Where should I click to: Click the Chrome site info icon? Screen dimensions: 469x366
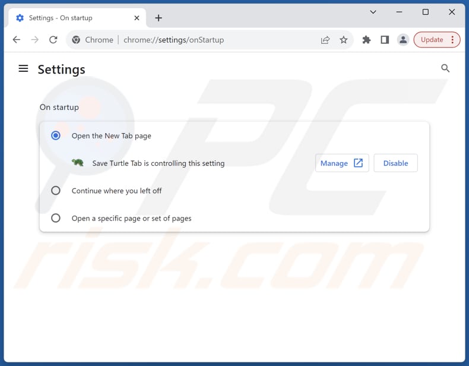click(76, 40)
